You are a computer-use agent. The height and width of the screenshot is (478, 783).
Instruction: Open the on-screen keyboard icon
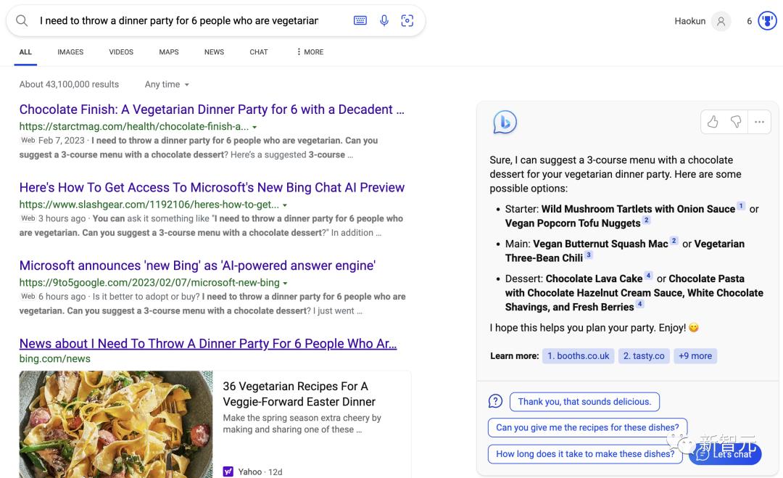pyautogui.click(x=360, y=21)
